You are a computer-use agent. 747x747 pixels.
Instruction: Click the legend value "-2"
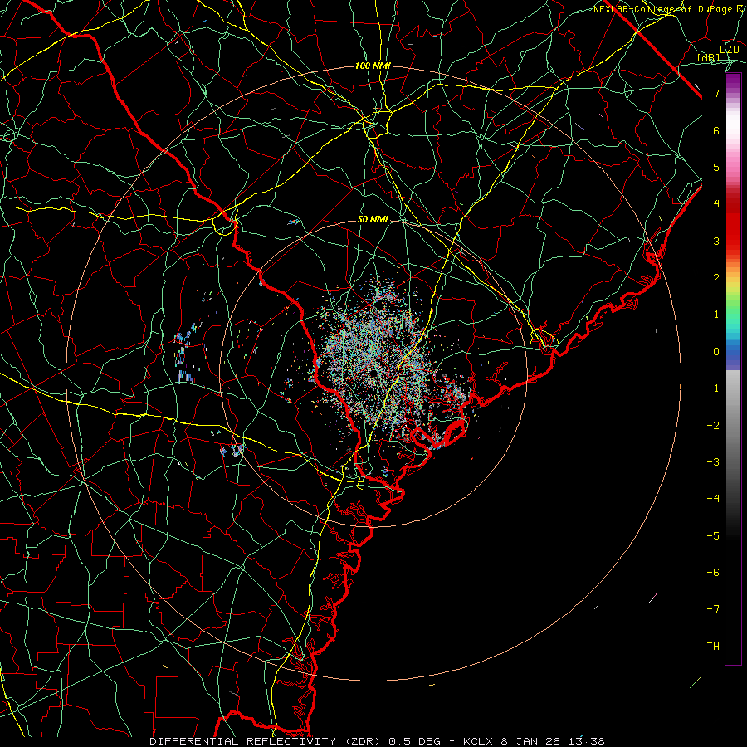coord(713,425)
